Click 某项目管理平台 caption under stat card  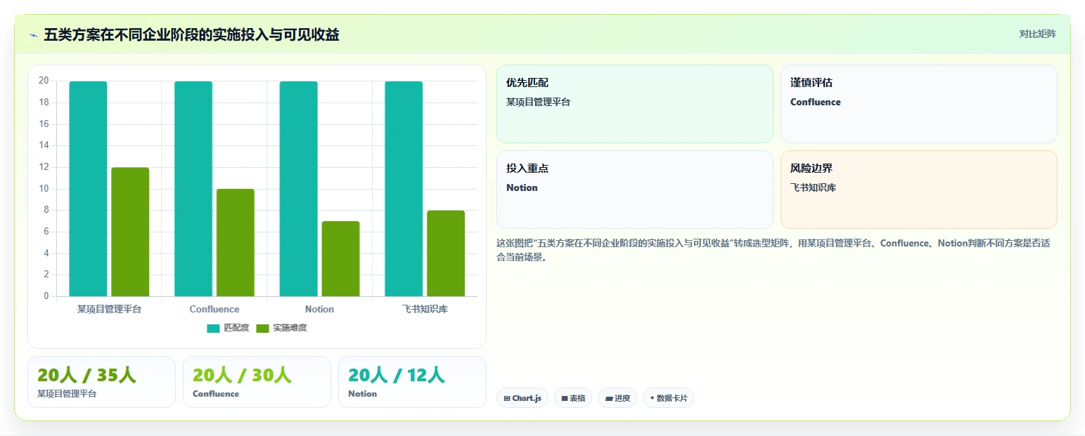[67, 394]
